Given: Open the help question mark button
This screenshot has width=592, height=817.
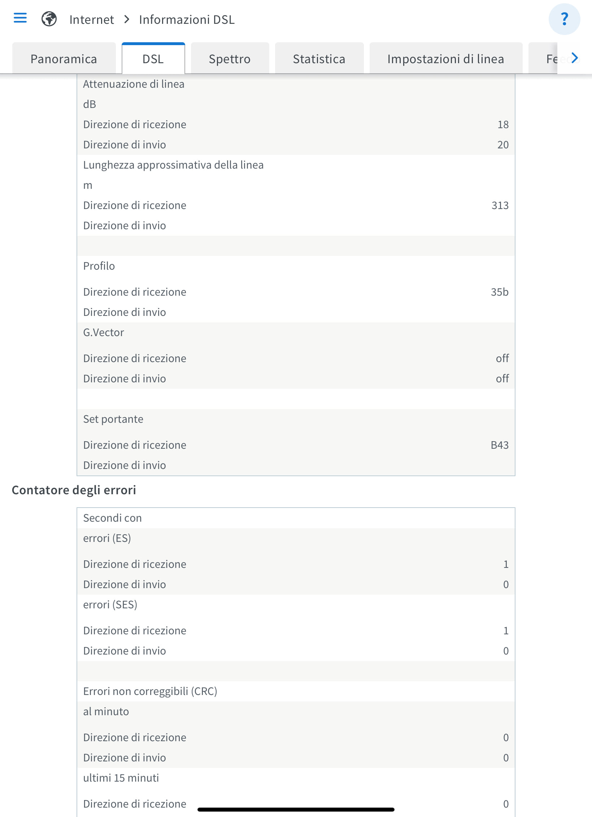Looking at the screenshot, I should coord(564,19).
